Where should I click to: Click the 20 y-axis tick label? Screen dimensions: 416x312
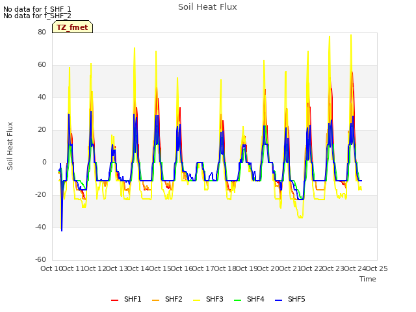point(42,130)
